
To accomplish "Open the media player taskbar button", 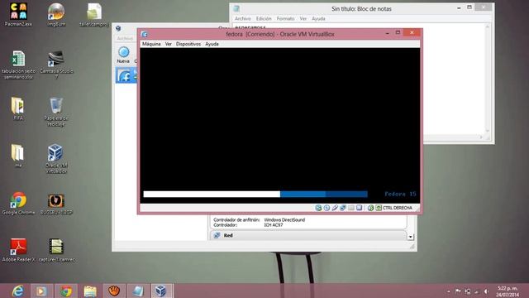I will point(41,291).
